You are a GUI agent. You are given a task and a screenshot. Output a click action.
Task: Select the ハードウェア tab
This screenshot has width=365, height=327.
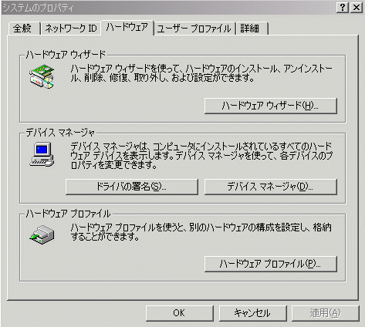(127, 27)
